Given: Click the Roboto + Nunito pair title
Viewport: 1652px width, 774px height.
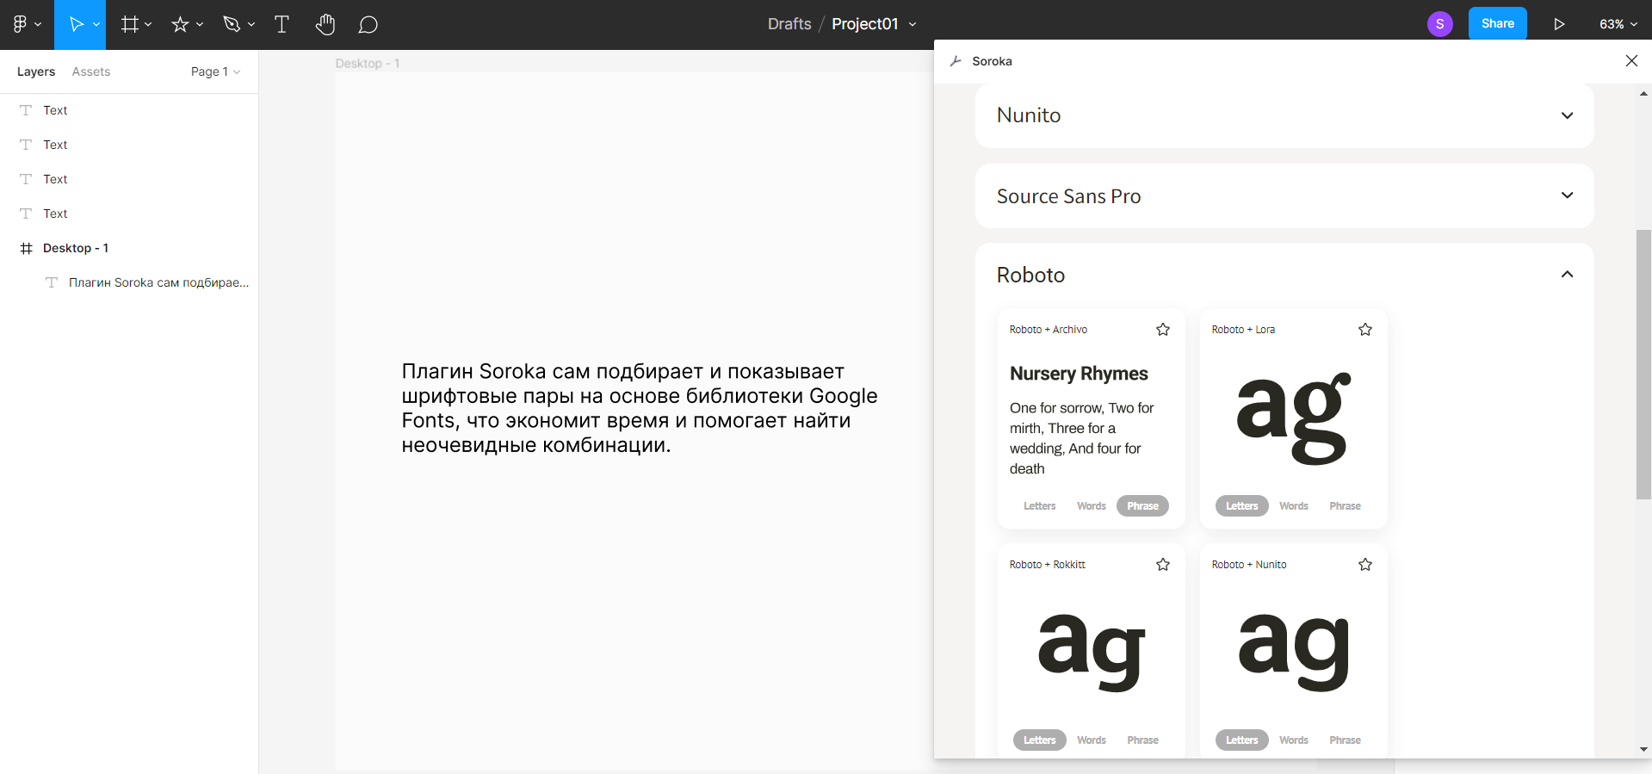Looking at the screenshot, I should coord(1249,565).
